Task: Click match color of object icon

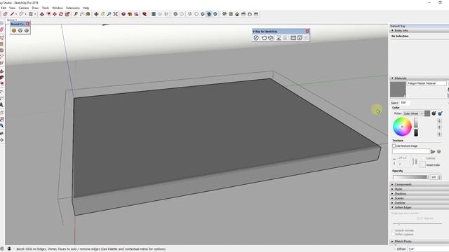Action: [x=434, y=113]
